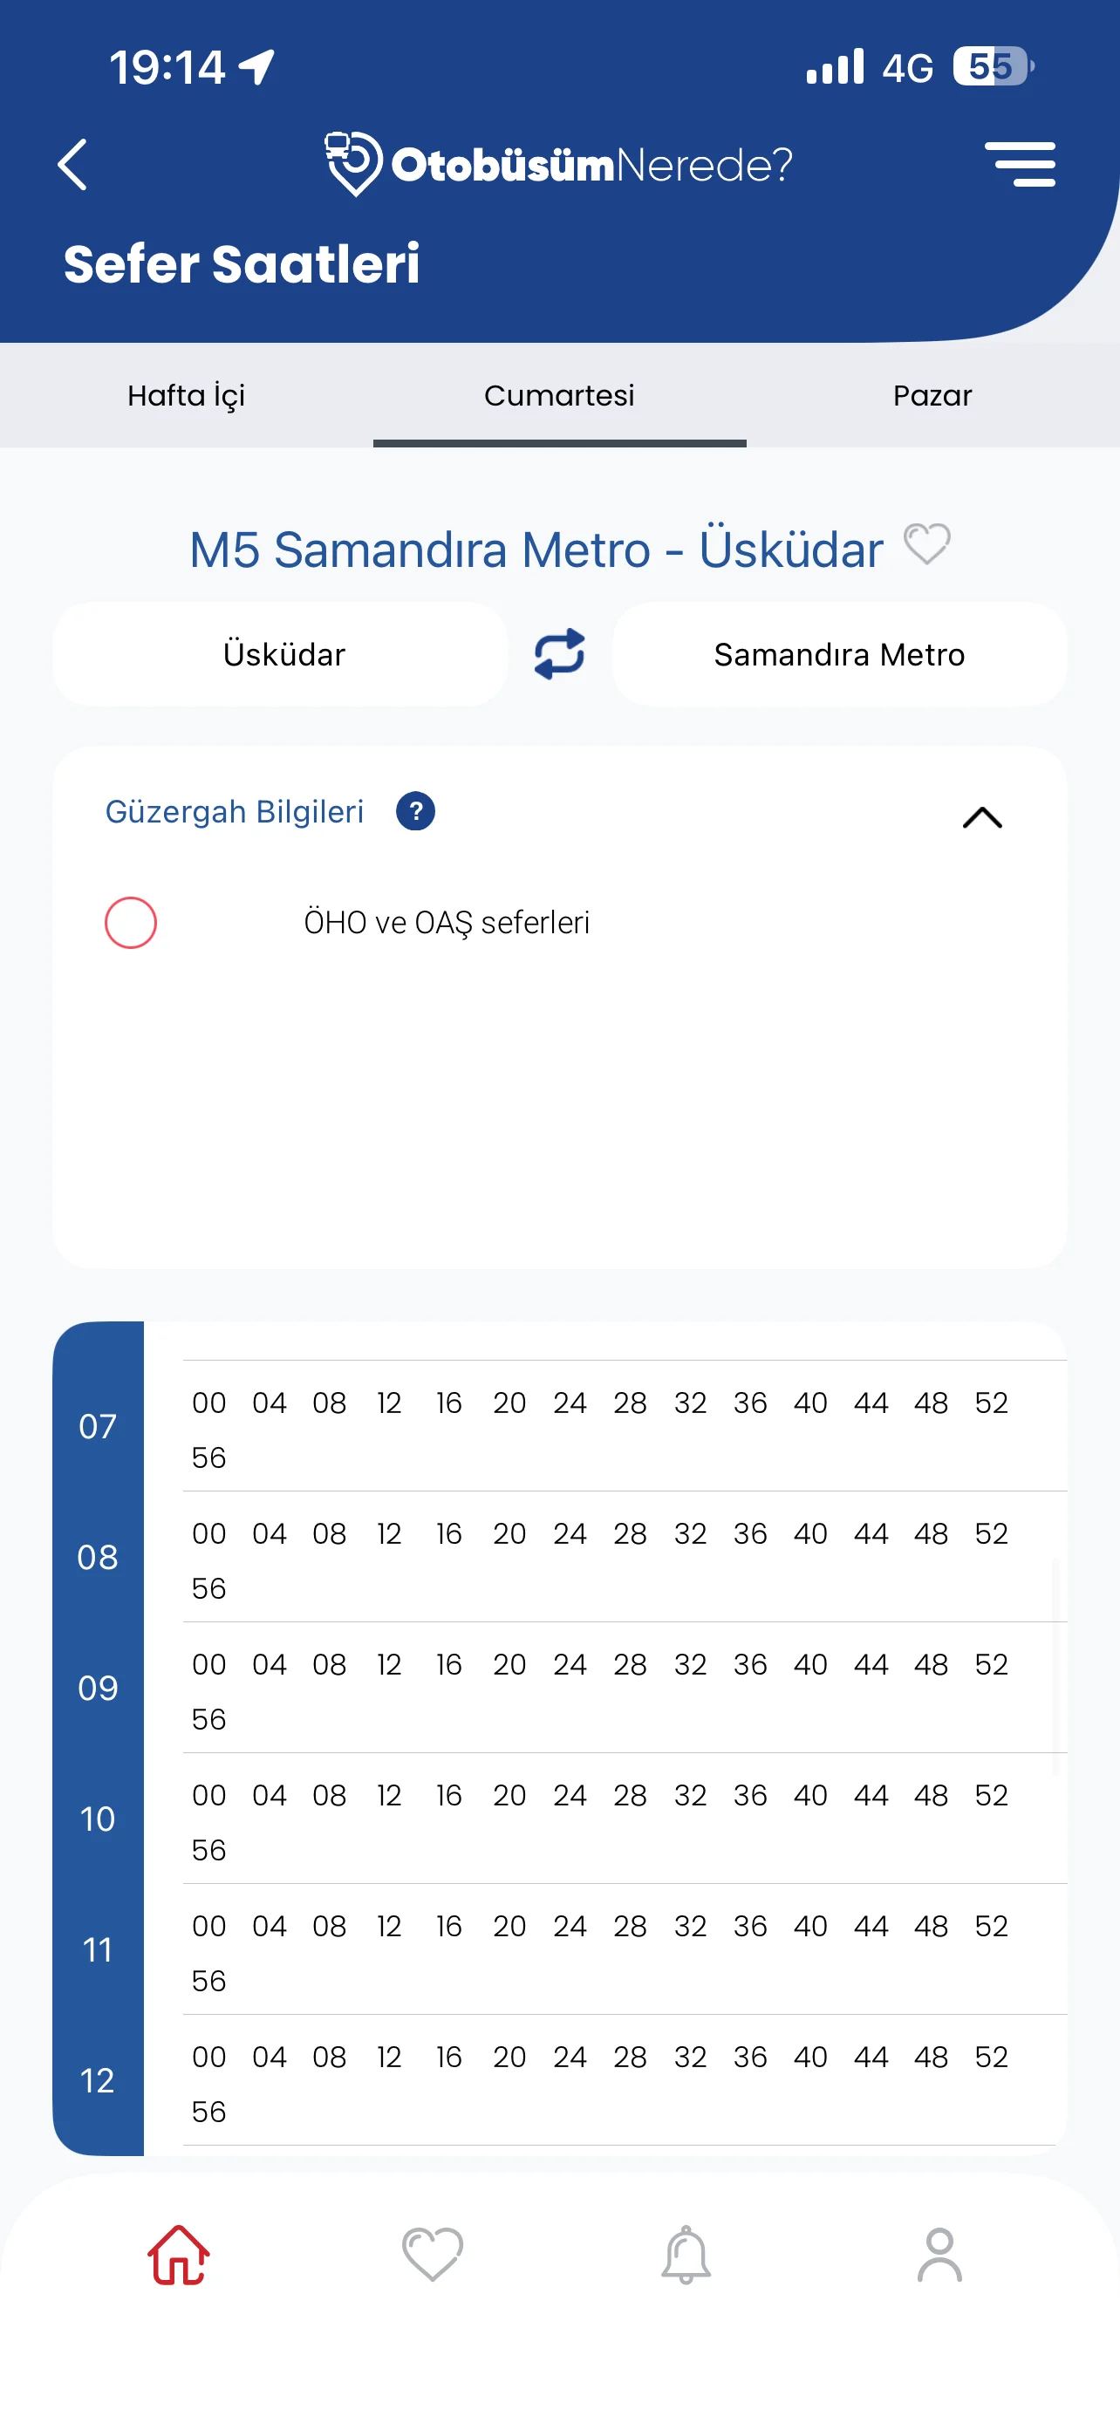Open favorites in bottom navigation
Viewport: 1120px width, 2423px height.
point(432,2255)
